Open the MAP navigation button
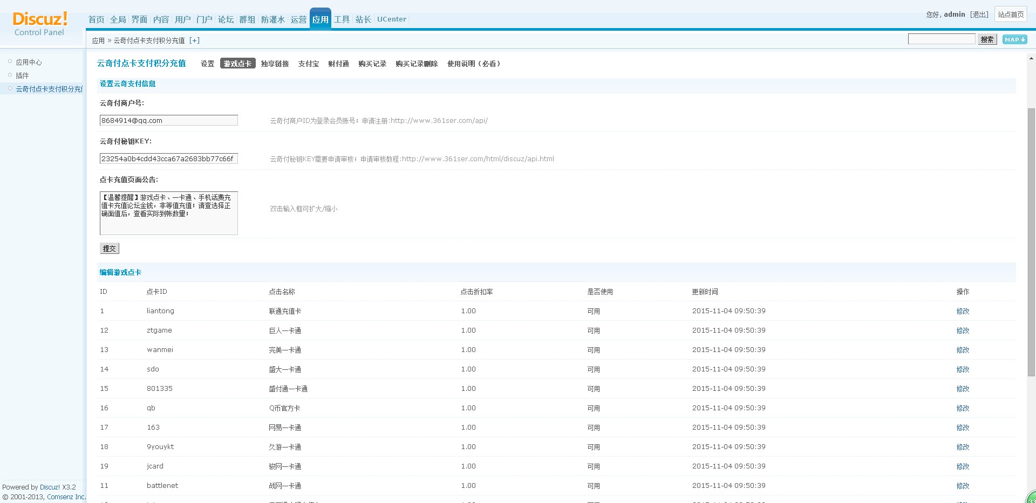1036x503 pixels. (x=1014, y=39)
